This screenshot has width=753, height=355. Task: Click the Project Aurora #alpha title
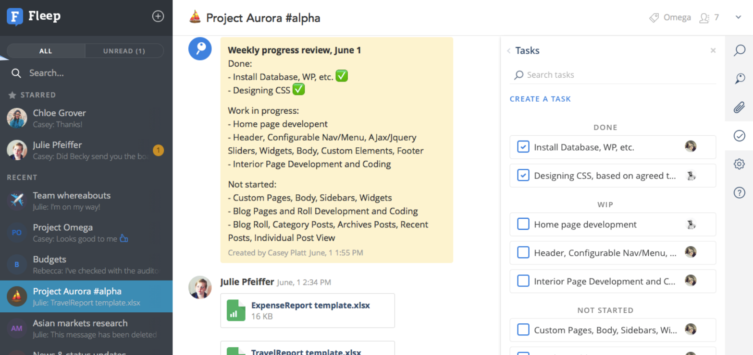pos(263,18)
